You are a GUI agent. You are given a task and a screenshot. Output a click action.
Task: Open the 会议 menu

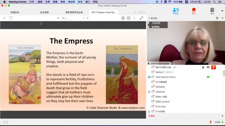[80, 2]
